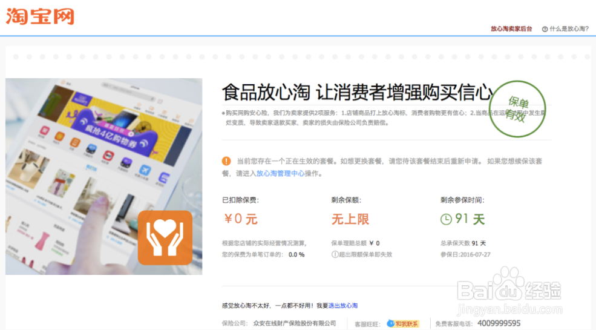Click the orange heart-in-hands icon
Image resolution: width=596 pixels, height=330 pixels.
165,237
